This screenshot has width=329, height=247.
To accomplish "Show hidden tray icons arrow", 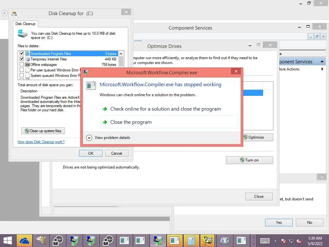I will click(275, 241).
